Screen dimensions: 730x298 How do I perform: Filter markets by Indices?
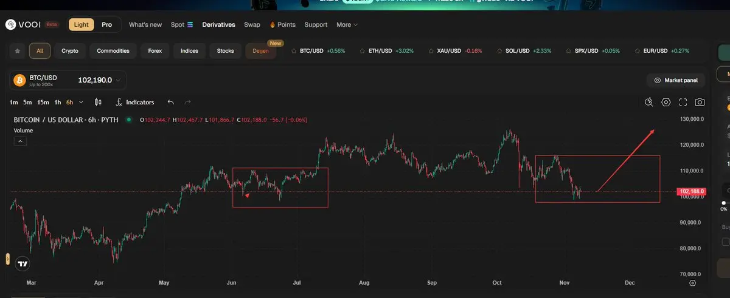pos(189,51)
